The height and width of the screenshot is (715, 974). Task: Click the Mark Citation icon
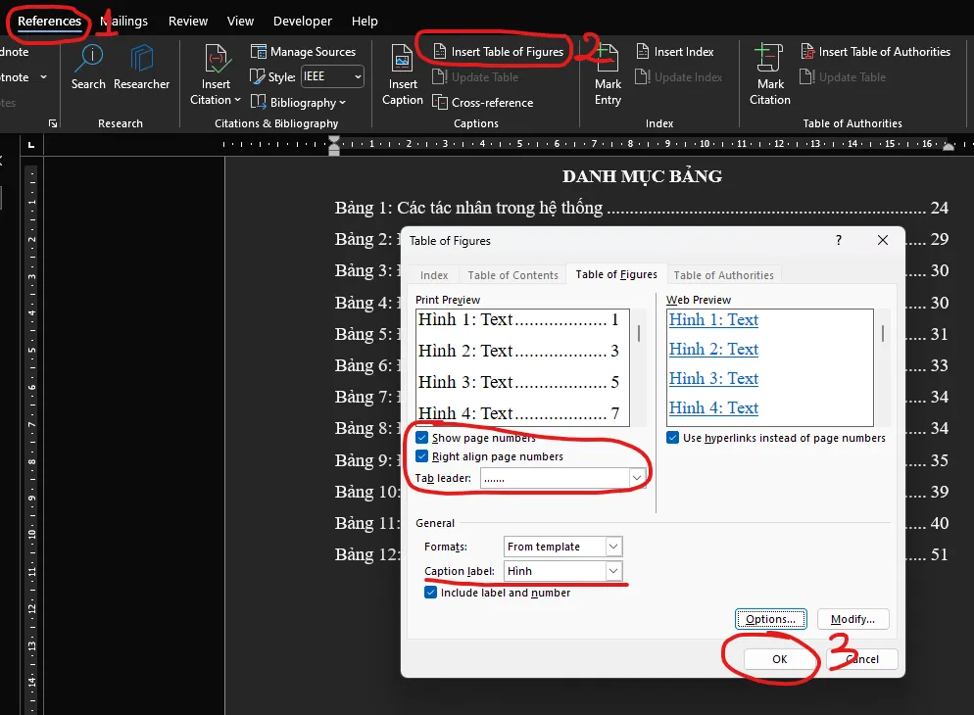pos(768,58)
